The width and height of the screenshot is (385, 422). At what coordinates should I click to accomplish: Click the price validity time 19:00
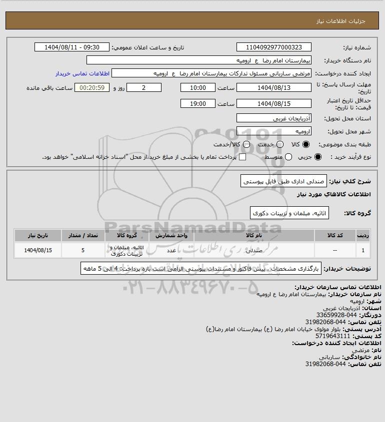point(198,103)
